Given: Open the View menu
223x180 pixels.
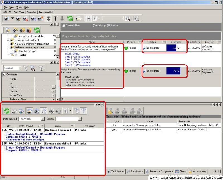Looking at the screenshot, I should point(12,8).
